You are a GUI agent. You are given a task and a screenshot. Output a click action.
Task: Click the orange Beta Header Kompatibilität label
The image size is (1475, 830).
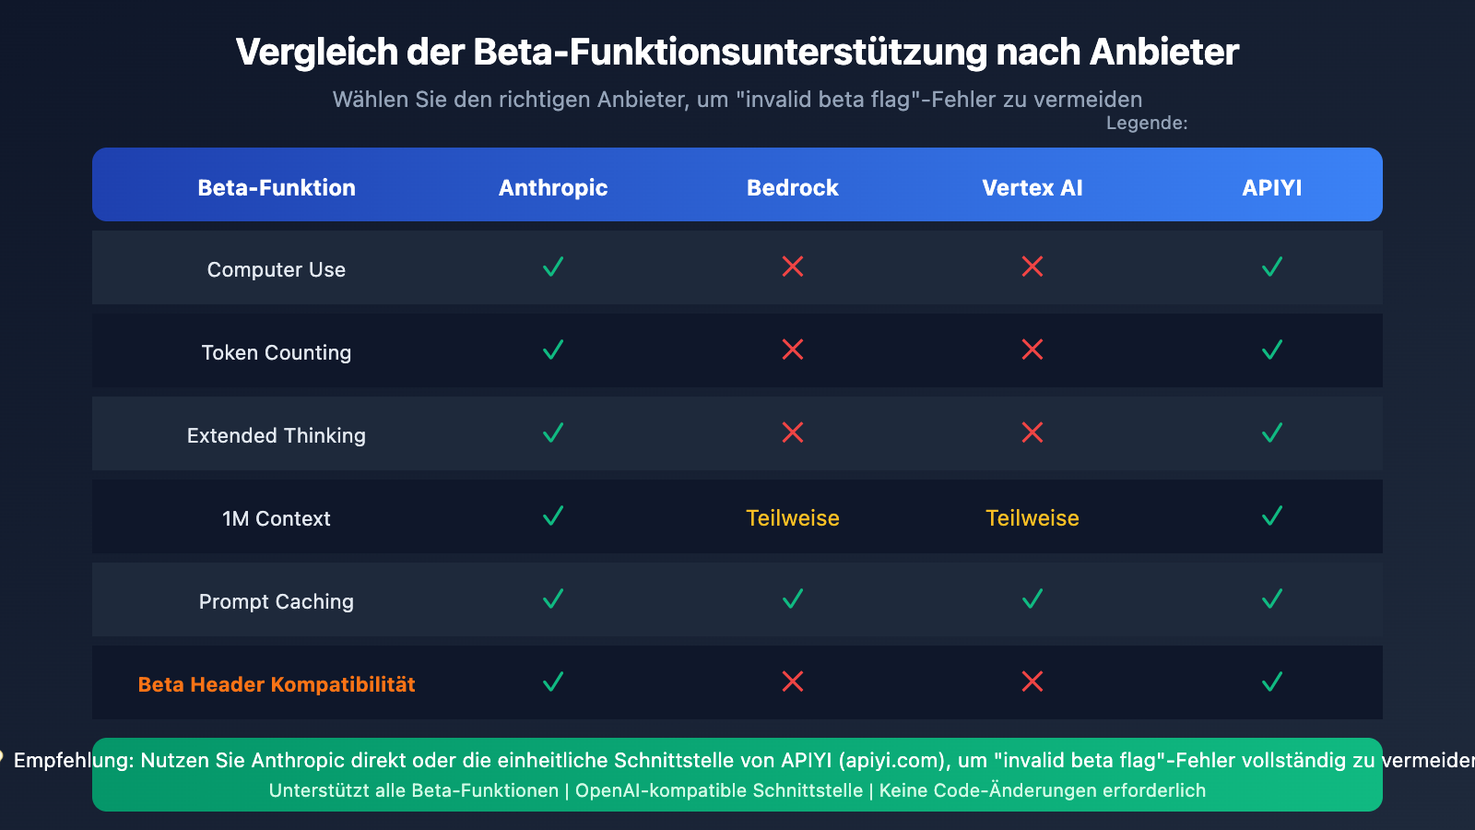point(277,684)
